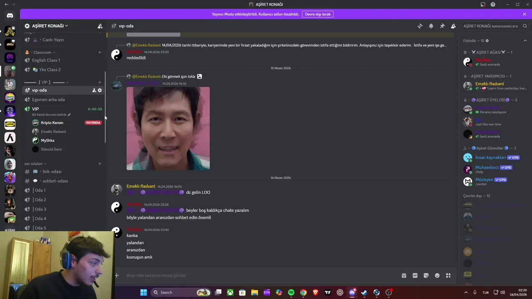532x299 pixels.
Task: Open Muhasebeci bot in member list
Action: 495,169
